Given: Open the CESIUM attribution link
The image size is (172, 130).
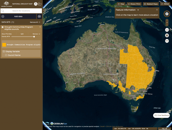Looking at the screenshot, I should (109, 126).
